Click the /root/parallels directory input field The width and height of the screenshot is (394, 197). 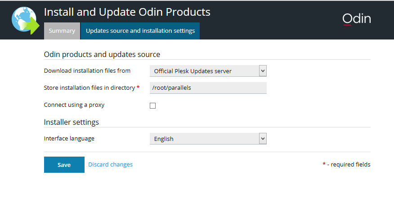coord(208,88)
